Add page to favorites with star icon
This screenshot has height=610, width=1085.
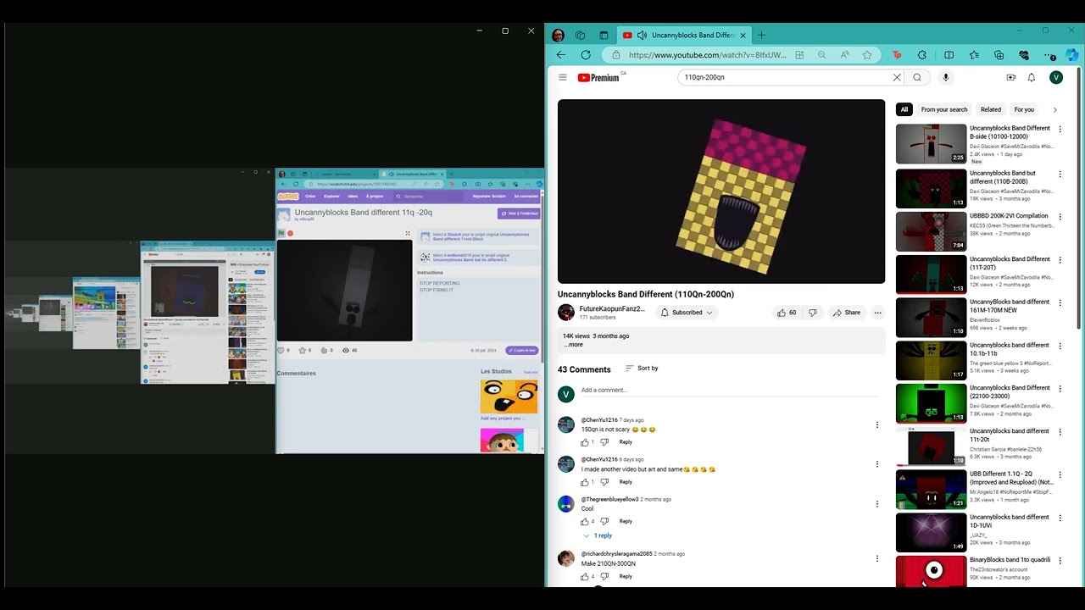[x=867, y=55]
